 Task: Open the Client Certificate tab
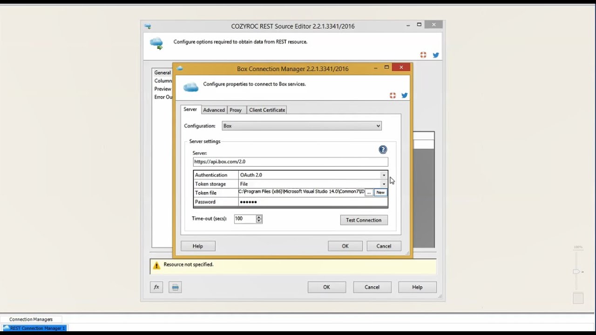tap(267, 110)
